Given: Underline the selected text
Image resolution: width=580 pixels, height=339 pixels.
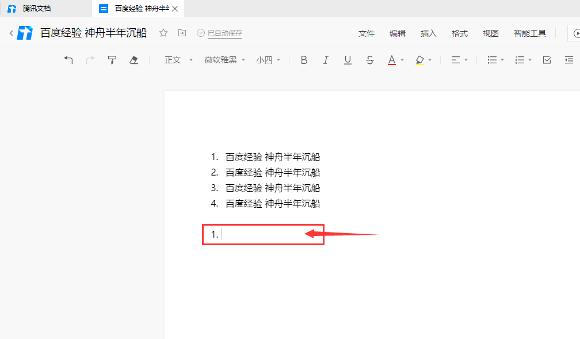Looking at the screenshot, I should point(348,59).
